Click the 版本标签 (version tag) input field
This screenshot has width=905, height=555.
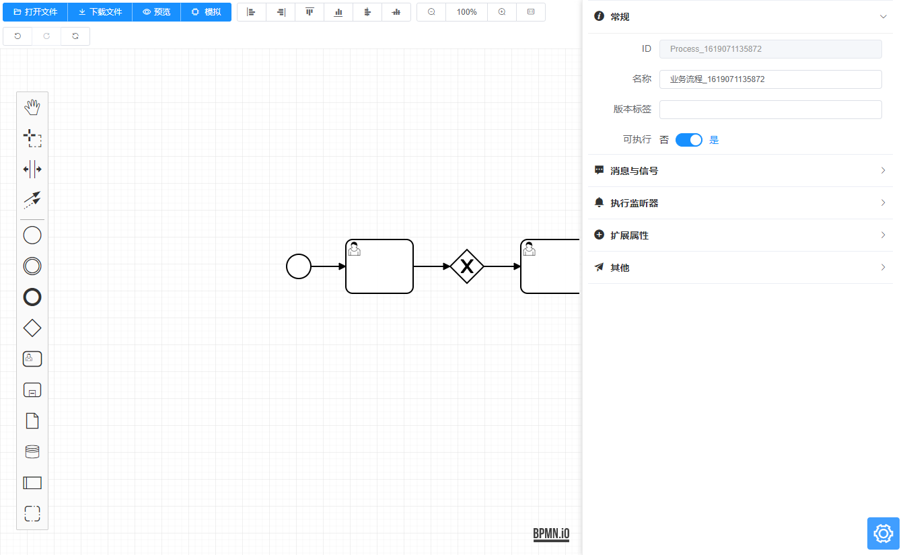pyautogui.click(x=770, y=110)
